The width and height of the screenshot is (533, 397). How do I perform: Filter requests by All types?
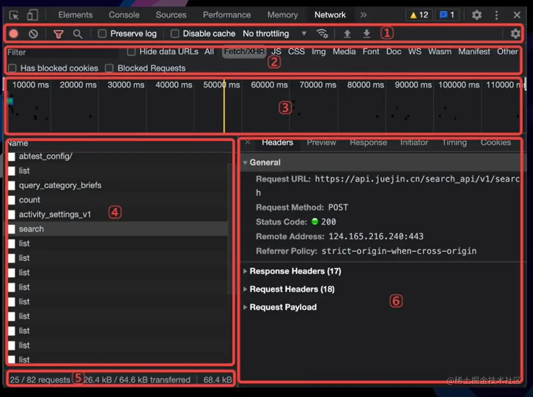209,52
